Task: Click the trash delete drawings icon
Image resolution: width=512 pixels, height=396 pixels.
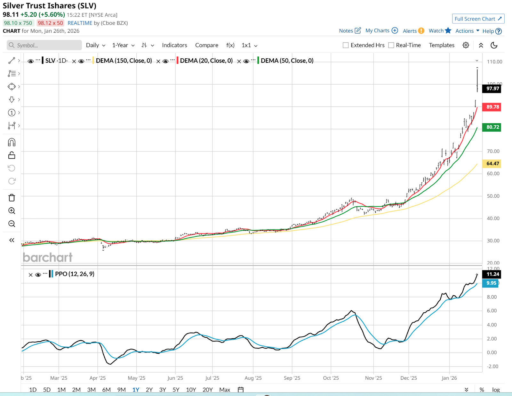Action: [12, 198]
